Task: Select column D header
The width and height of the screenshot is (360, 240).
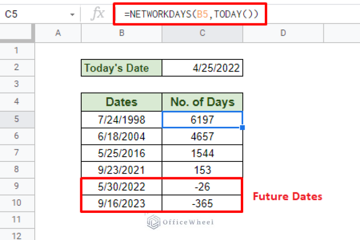Action: [283, 33]
